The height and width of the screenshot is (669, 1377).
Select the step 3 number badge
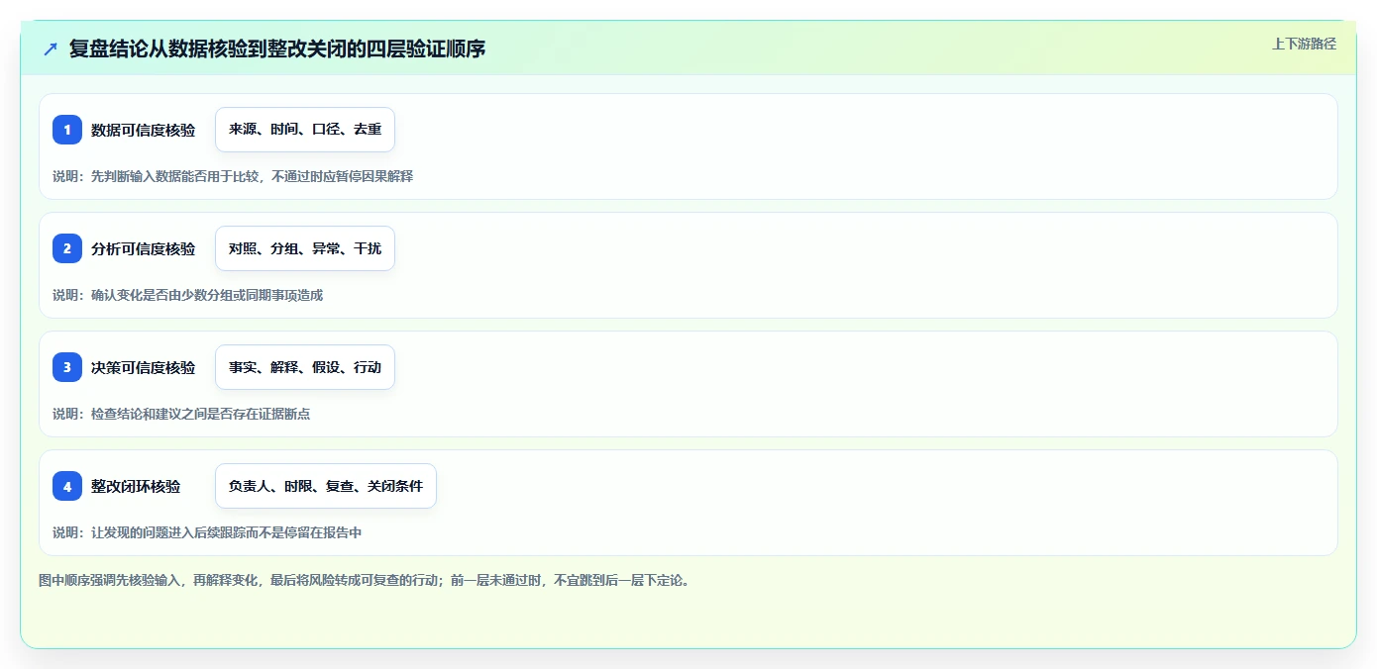67,367
